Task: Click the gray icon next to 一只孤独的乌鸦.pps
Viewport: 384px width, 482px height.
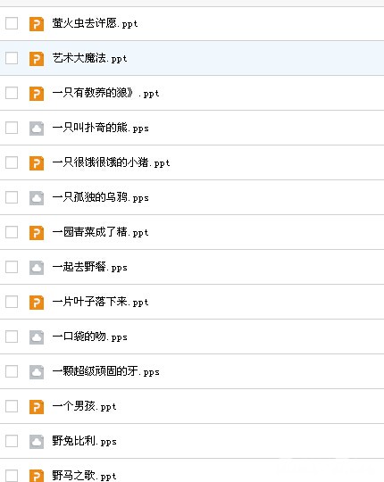Action: [37, 197]
